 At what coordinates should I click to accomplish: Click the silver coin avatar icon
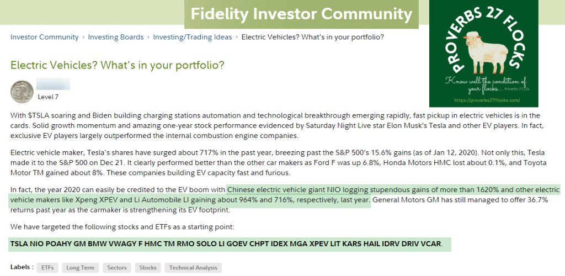pos(22,91)
